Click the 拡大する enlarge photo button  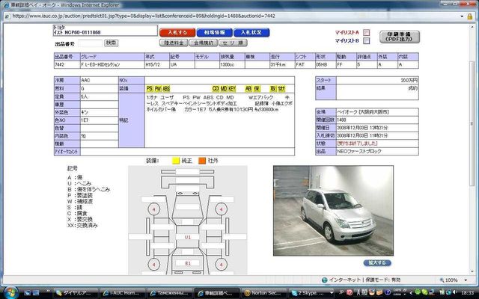pyautogui.click(x=377, y=262)
